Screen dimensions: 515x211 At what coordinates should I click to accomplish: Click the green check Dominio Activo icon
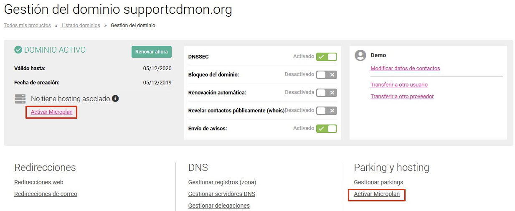point(18,50)
